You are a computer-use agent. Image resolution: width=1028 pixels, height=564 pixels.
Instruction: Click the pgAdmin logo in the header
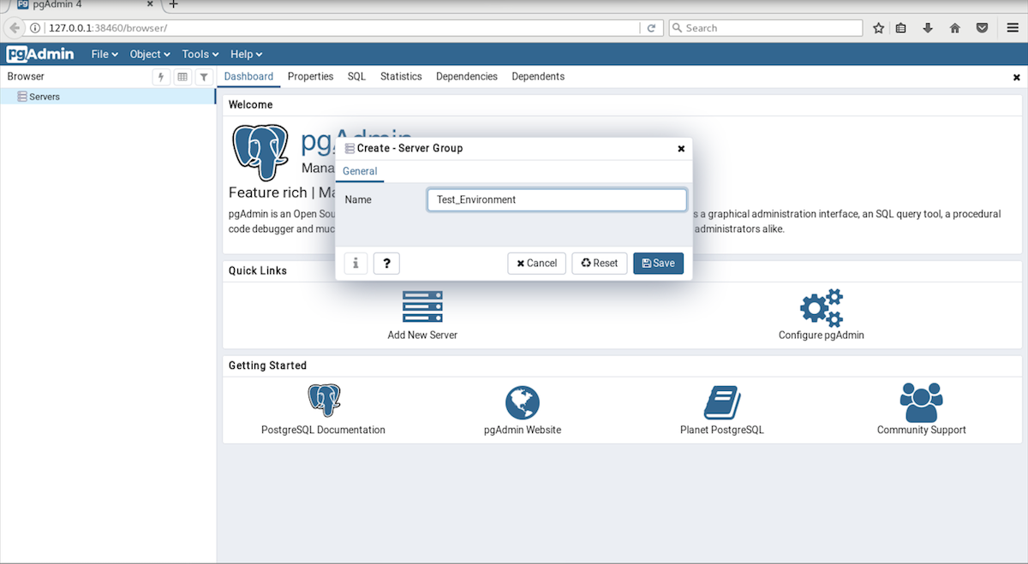coord(40,54)
